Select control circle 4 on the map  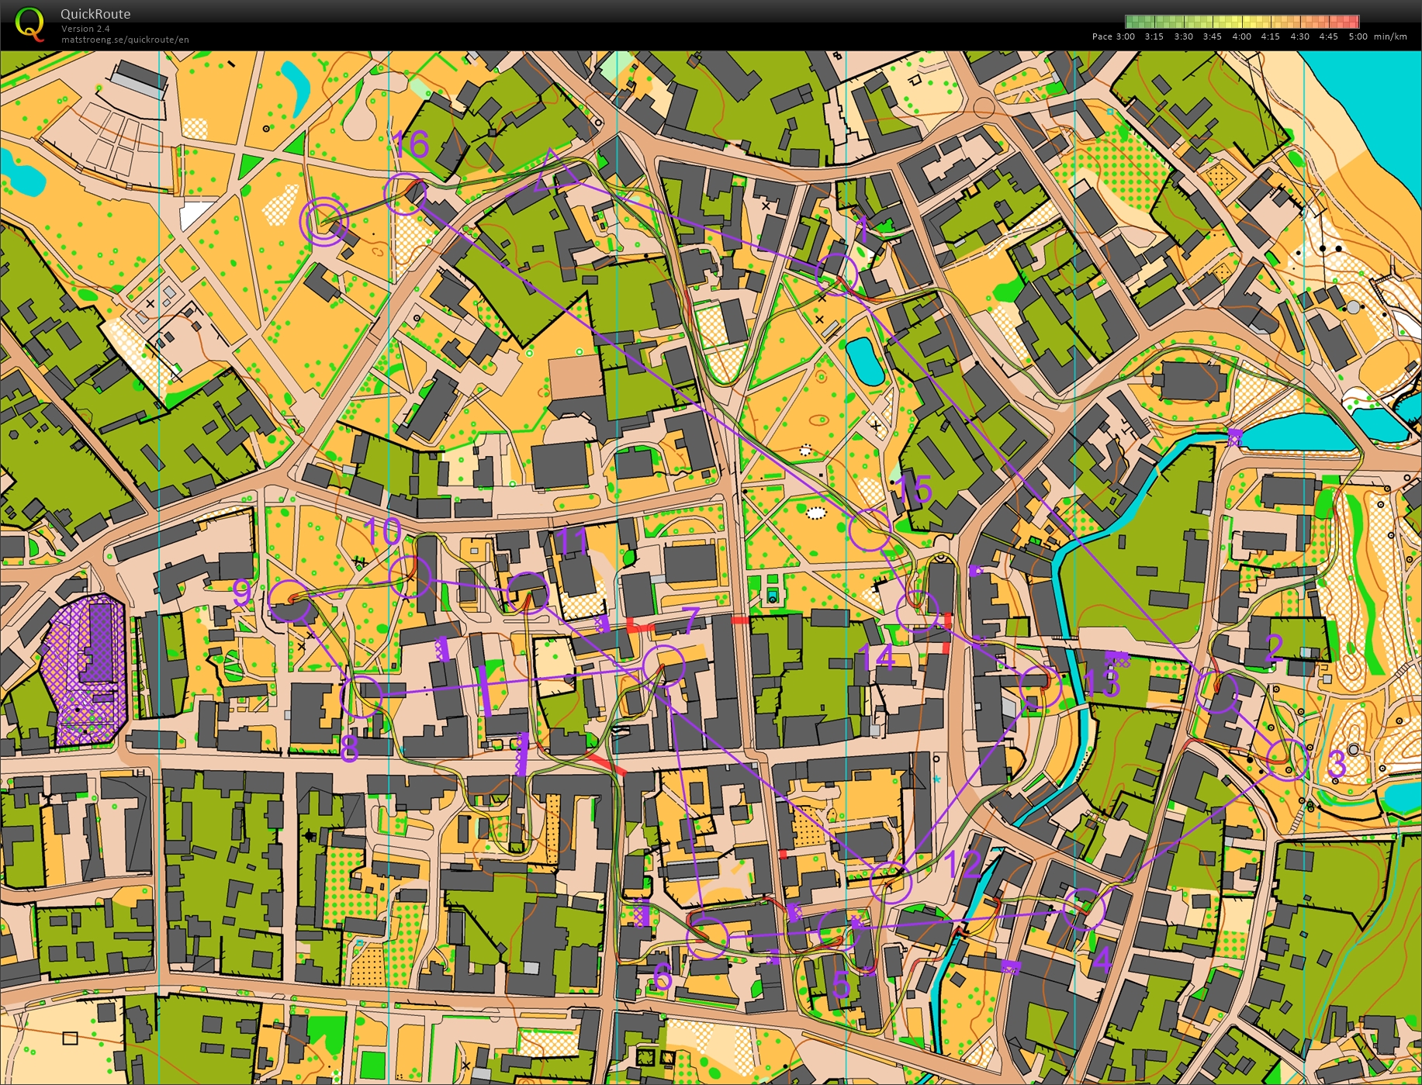click(x=1085, y=908)
